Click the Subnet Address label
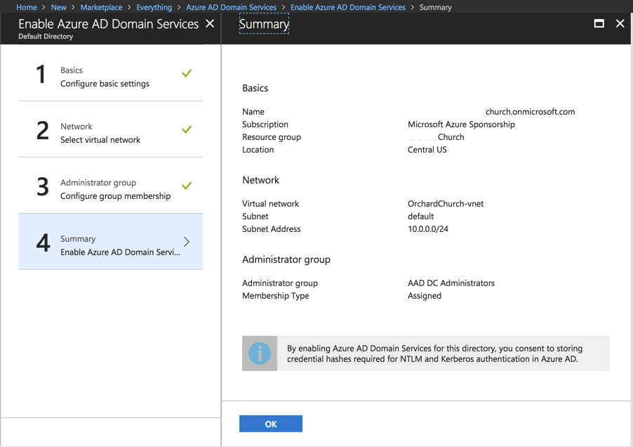This screenshot has width=633, height=447. 272,229
